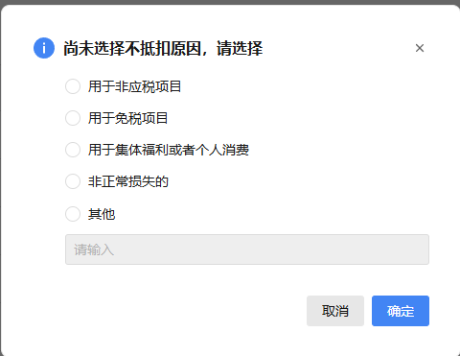Close the dialog with the X icon
This screenshot has height=356, width=460.
click(420, 48)
